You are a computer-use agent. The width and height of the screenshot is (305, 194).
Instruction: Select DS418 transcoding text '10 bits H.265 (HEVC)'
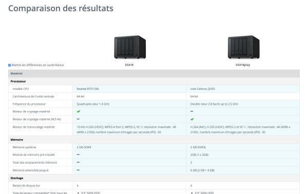[90, 127]
